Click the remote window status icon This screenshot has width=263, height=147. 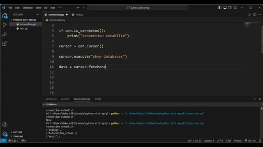pyautogui.click(x=3, y=140)
